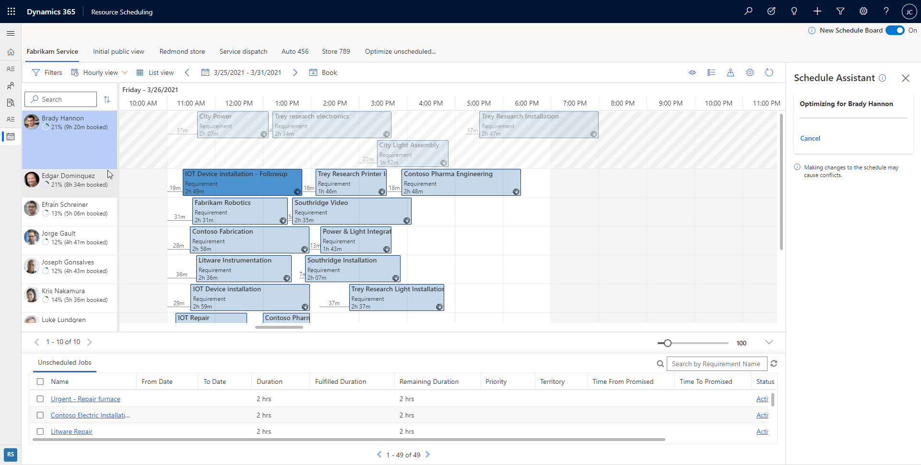Go to previous resources page
The image size is (921, 465).
36,342
